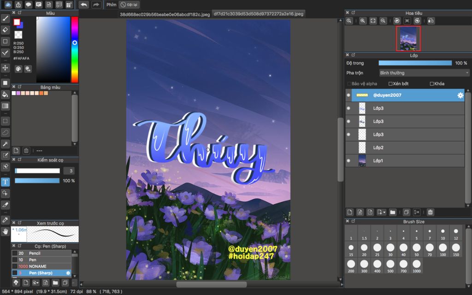This screenshot has width=472, height=295.
Task: Choose brush size 100 preset
Action: [443, 250]
